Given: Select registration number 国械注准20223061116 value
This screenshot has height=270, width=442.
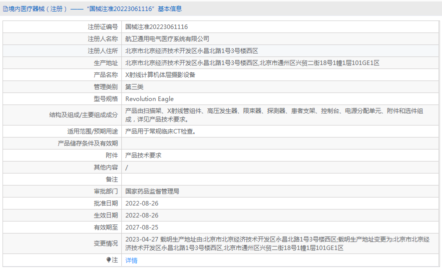Looking at the screenshot, I should (x=156, y=27).
